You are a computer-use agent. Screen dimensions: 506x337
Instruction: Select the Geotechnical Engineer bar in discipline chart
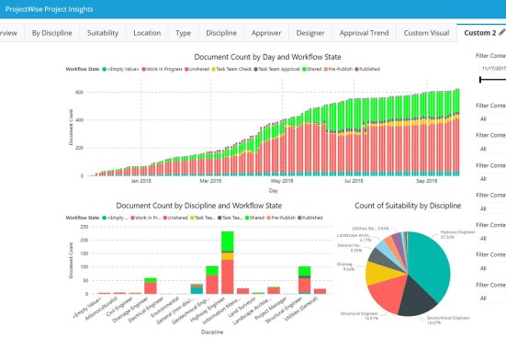tap(212, 280)
